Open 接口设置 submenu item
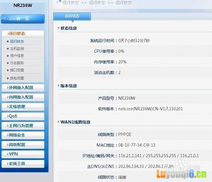This screenshot has height=182, width=212. coord(23,70)
